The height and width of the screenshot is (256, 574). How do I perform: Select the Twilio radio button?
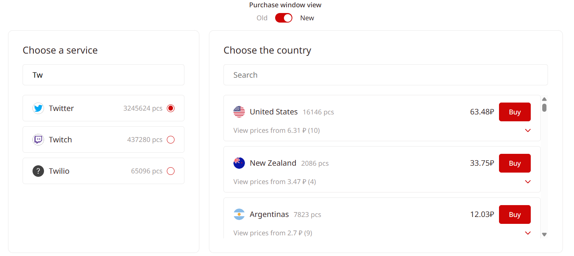171,171
